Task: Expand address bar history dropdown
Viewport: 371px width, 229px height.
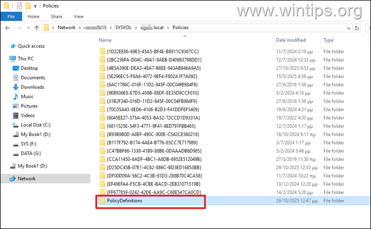Action: tap(349, 28)
